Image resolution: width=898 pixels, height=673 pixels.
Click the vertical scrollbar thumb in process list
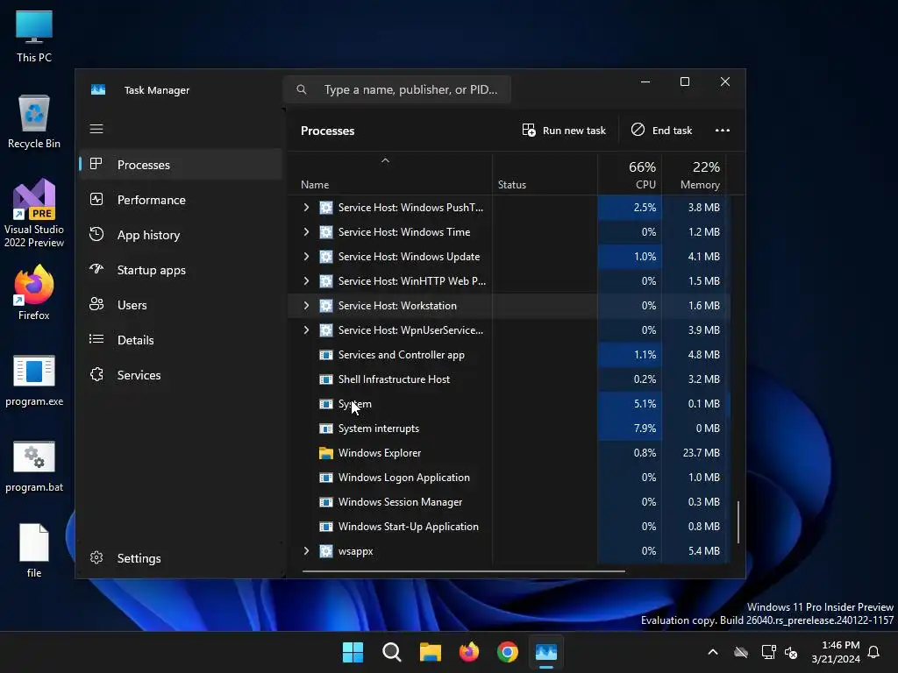point(738,522)
